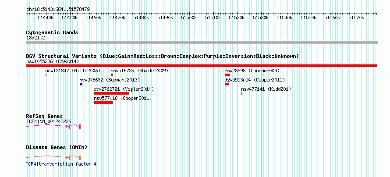Select the magenta TCF4 RefSeq gene glyph
This screenshot has width=390, height=177.
pyautogui.click(x=53, y=126)
